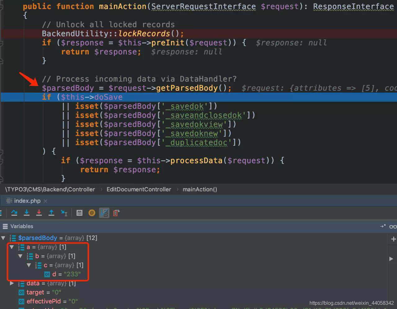Collapse the $parsedBody variable node

pos(3,238)
